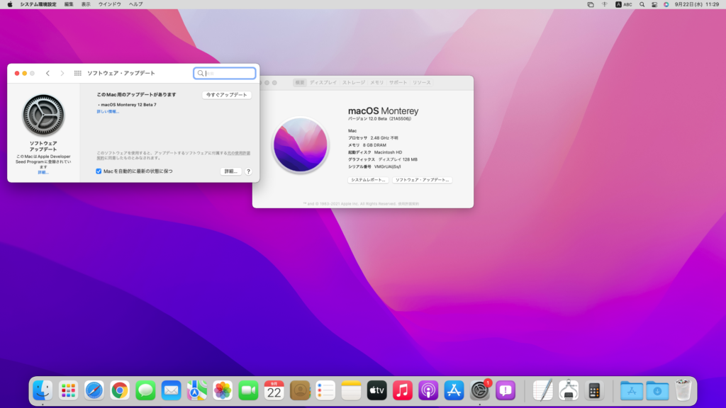Switch to the ストレージ tab
This screenshot has height=408, width=726.
pyautogui.click(x=354, y=83)
